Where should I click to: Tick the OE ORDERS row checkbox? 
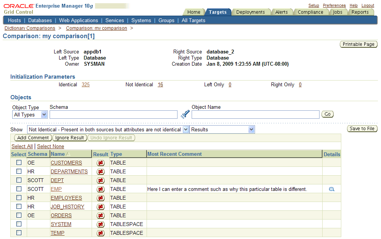coord(19,215)
